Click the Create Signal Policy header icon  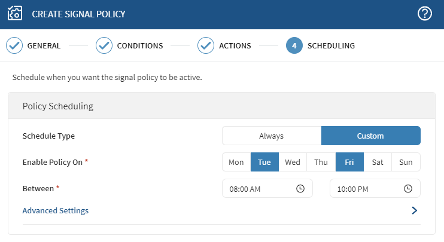(x=14, y=14)
